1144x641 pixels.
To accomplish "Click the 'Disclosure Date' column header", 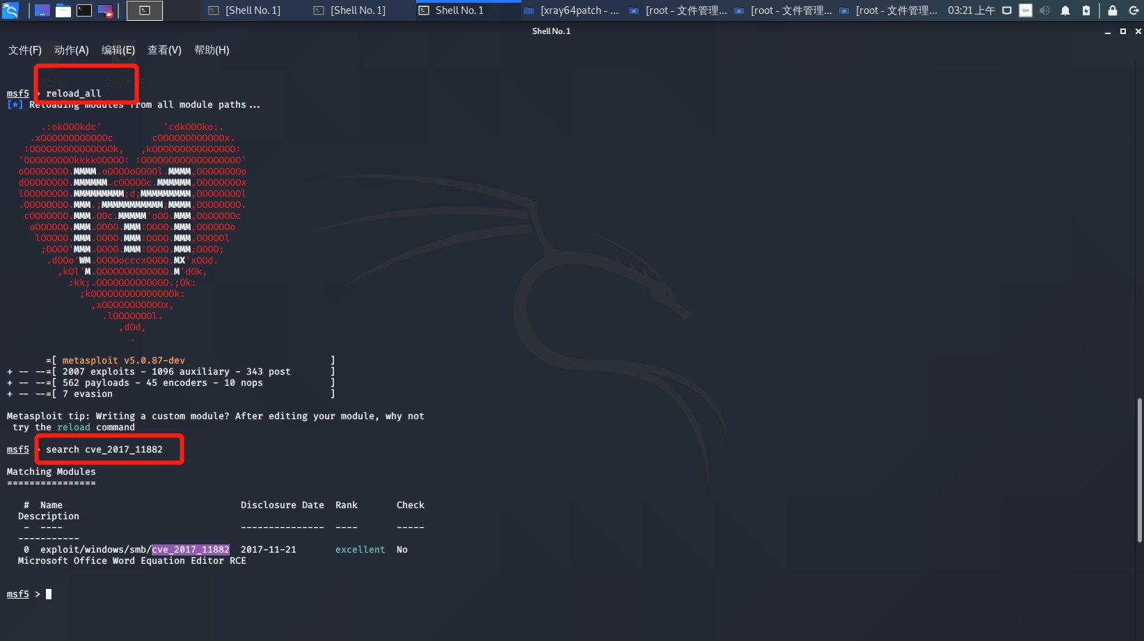I will pyautogui.click(x=283, y=505).
